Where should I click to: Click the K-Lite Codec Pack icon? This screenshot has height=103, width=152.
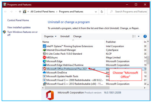[x=44, y=54]
